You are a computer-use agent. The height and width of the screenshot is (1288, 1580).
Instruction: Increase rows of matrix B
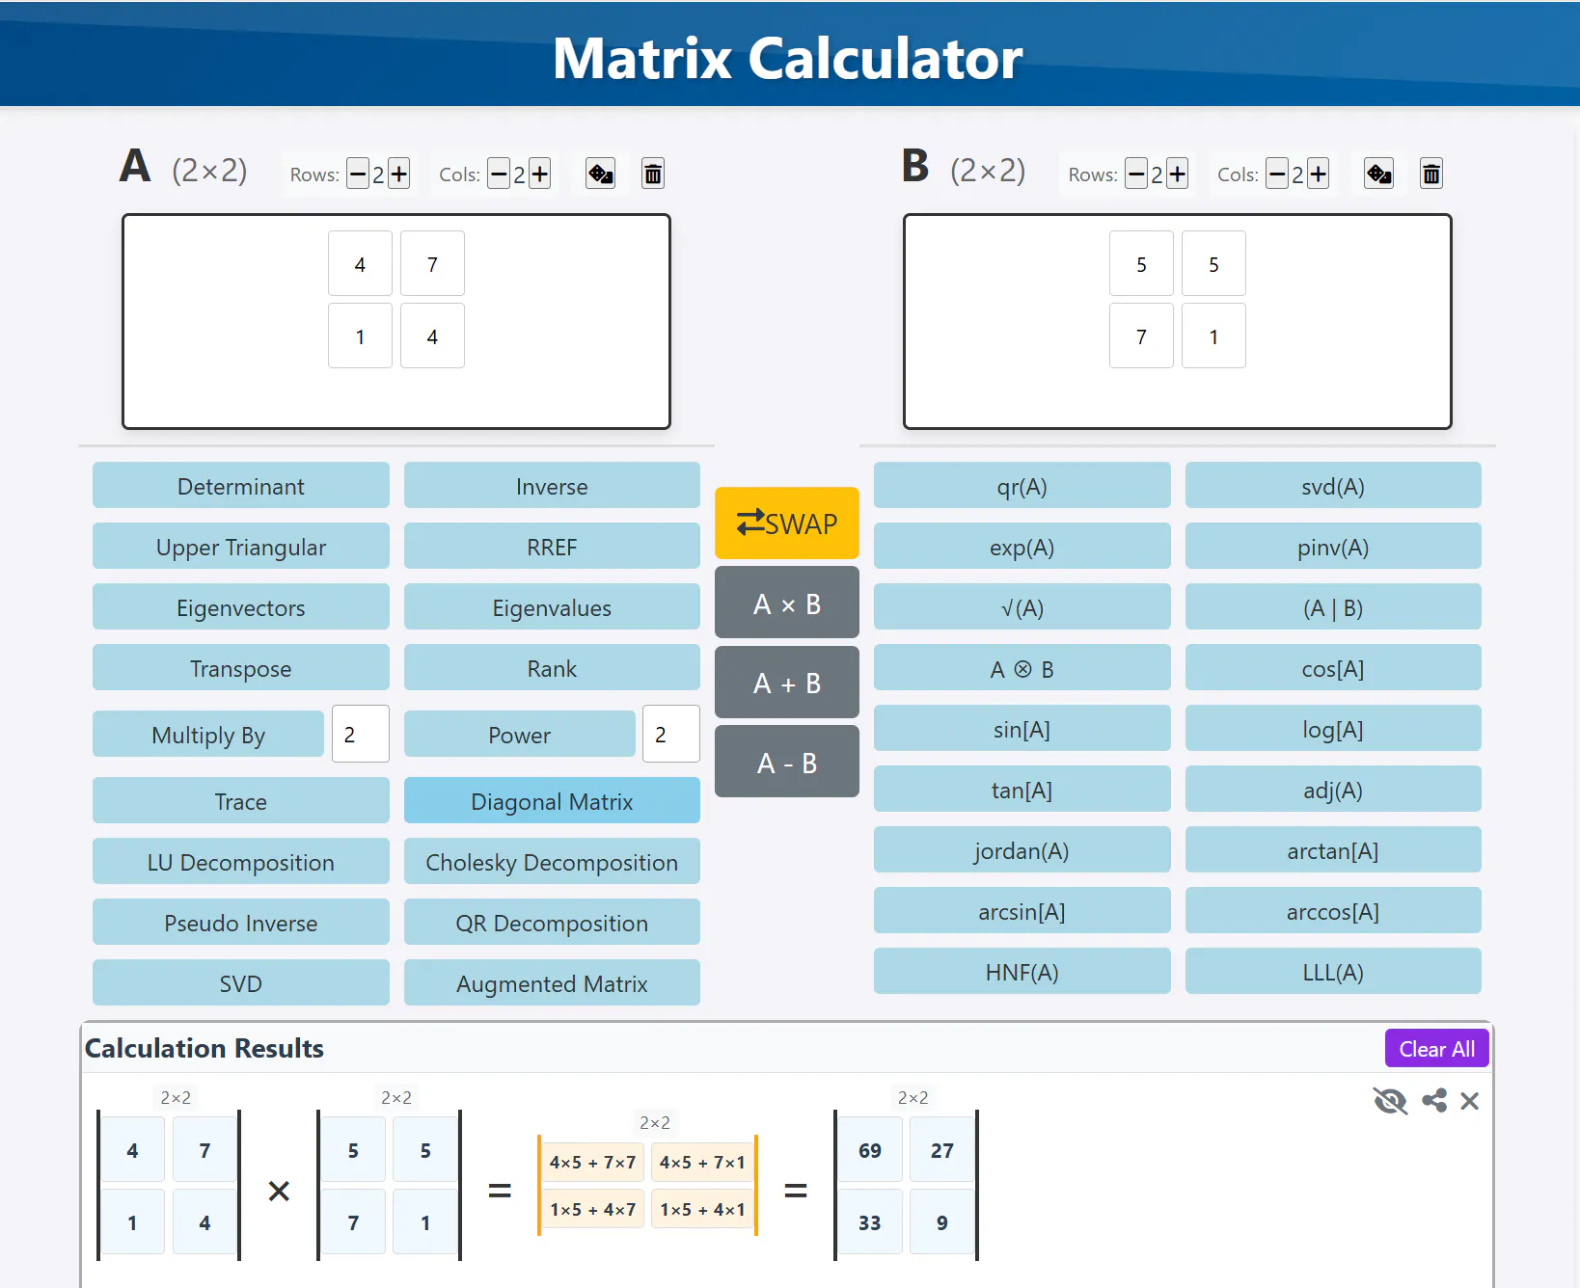pyautogui.click(x=1177, y=174)
